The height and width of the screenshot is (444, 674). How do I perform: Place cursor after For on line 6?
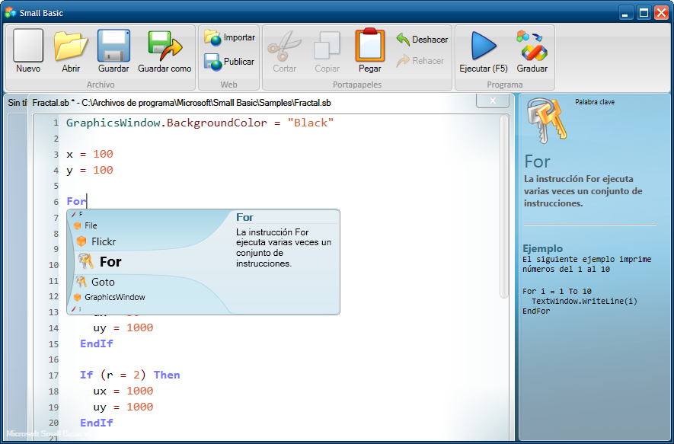[x=86, y=200]
